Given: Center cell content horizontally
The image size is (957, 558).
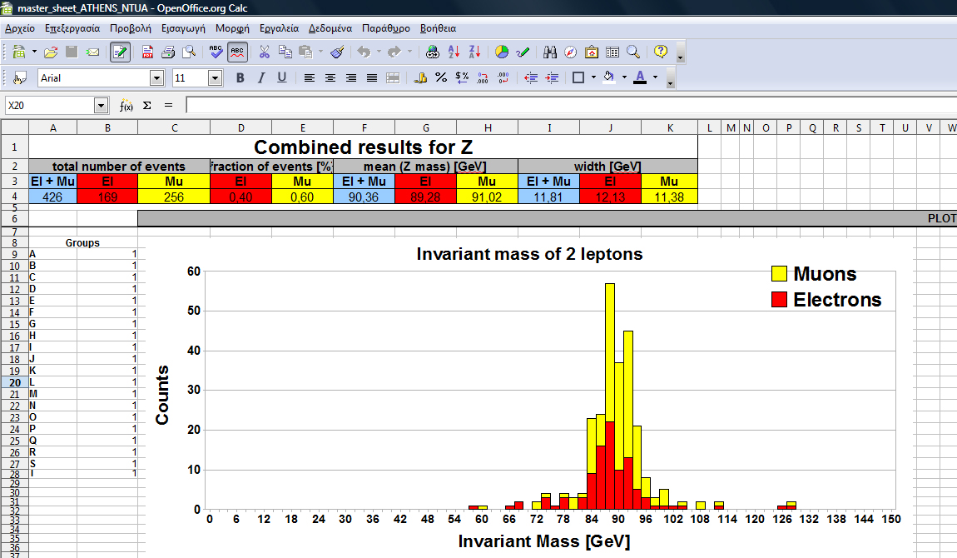Looking at the screenshot, I should pyautogui.click(x=330, y=78).
